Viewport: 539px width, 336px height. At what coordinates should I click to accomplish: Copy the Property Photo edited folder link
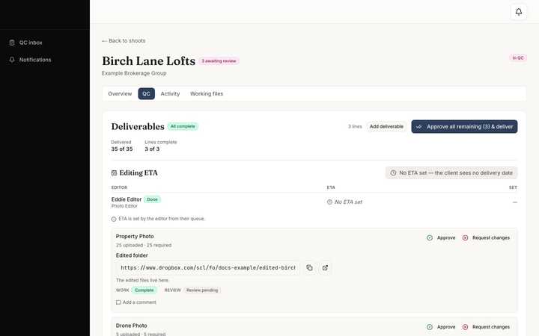309,268
